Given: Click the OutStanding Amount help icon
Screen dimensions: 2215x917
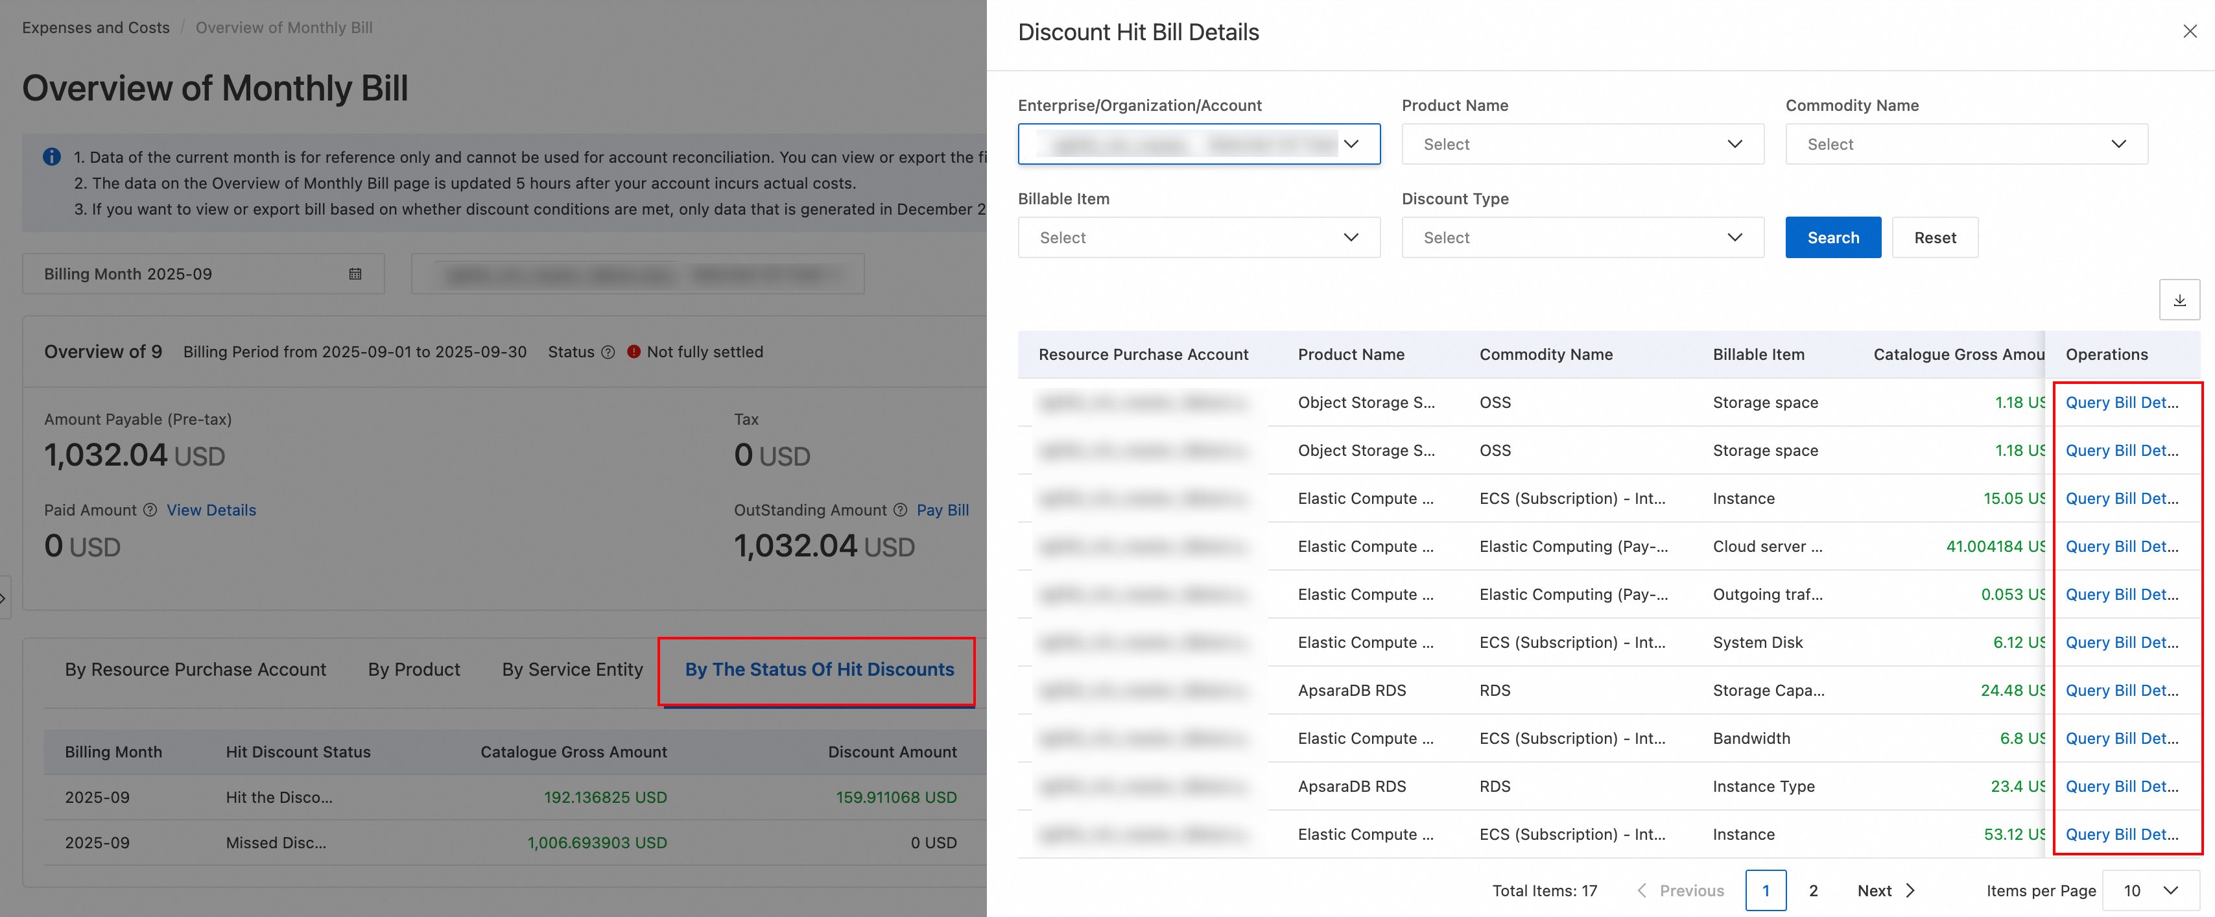Looking at the screenshot, I should pyautogui.click(x=900, y=510).
